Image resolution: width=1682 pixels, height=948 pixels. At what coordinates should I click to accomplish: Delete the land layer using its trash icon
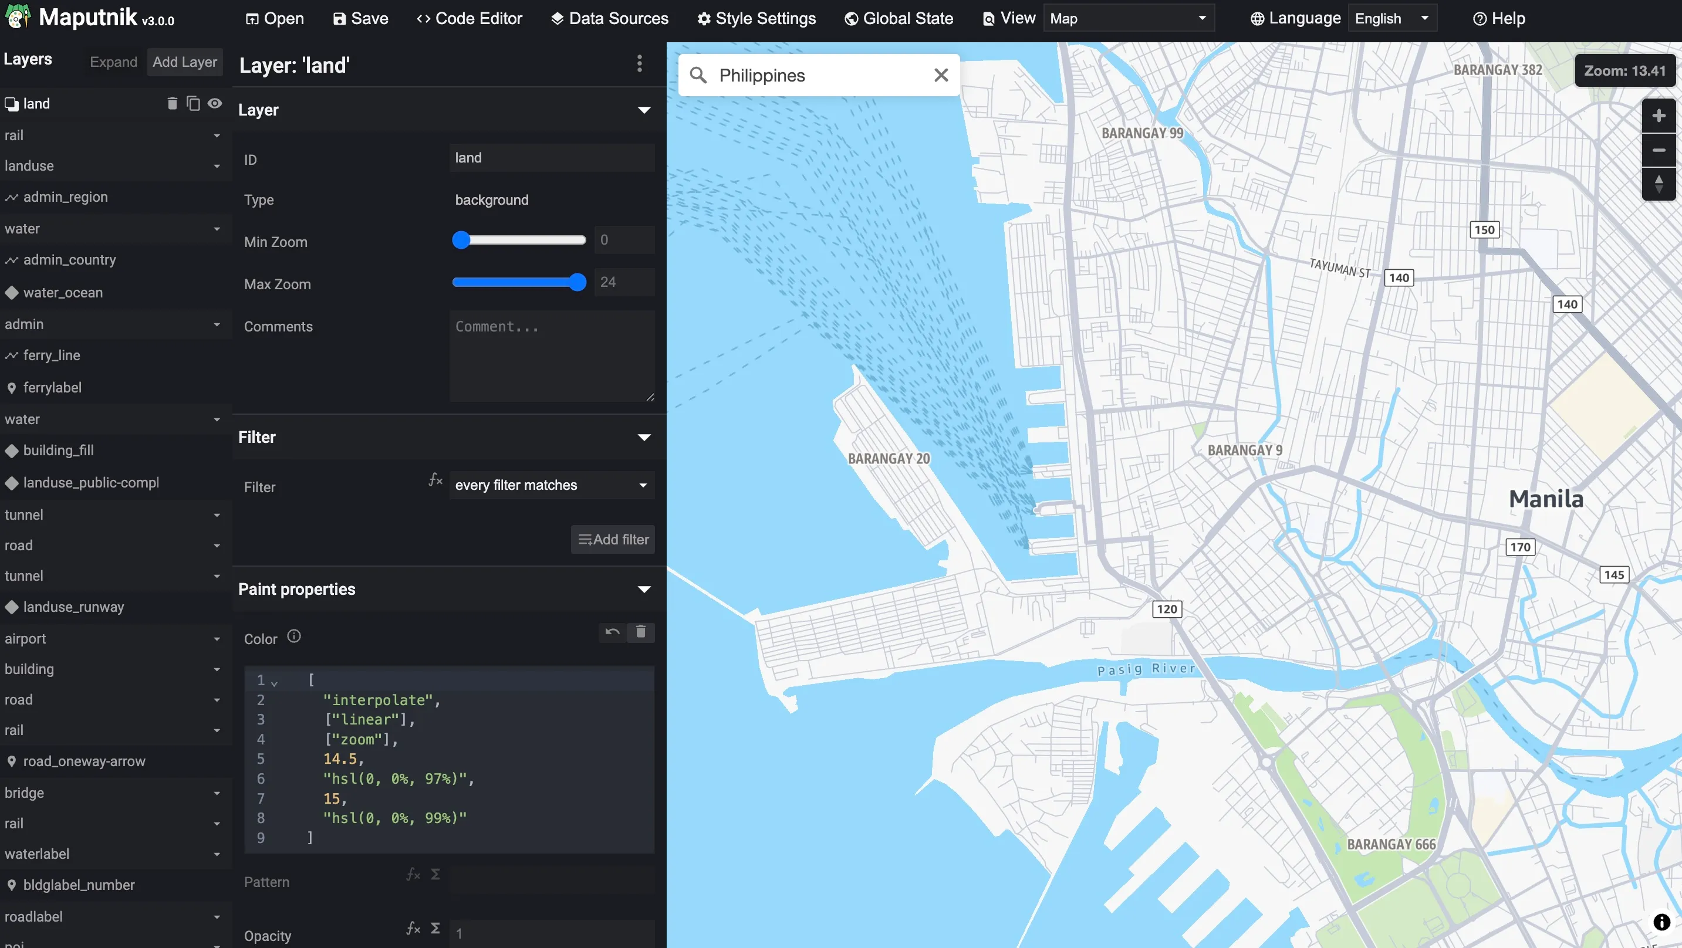[x=172, y=103]
